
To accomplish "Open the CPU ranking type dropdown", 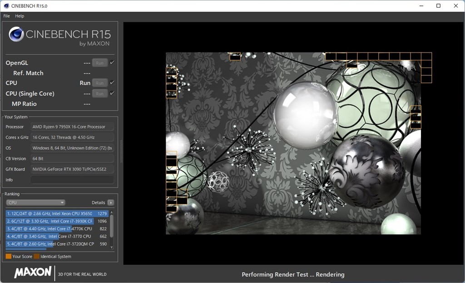I will 35,203.
